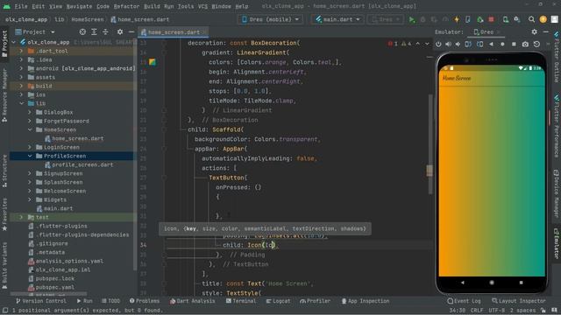Click emulator toolbar Back triangle icon
Image resolution: width=561 pixels, height=315 pixels.
click(x=491, y=45)
